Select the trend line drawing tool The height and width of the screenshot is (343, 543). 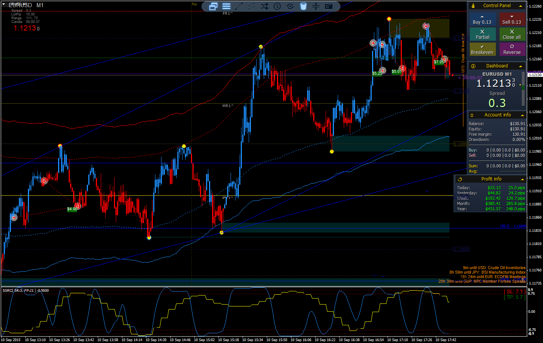click(239, 6)
